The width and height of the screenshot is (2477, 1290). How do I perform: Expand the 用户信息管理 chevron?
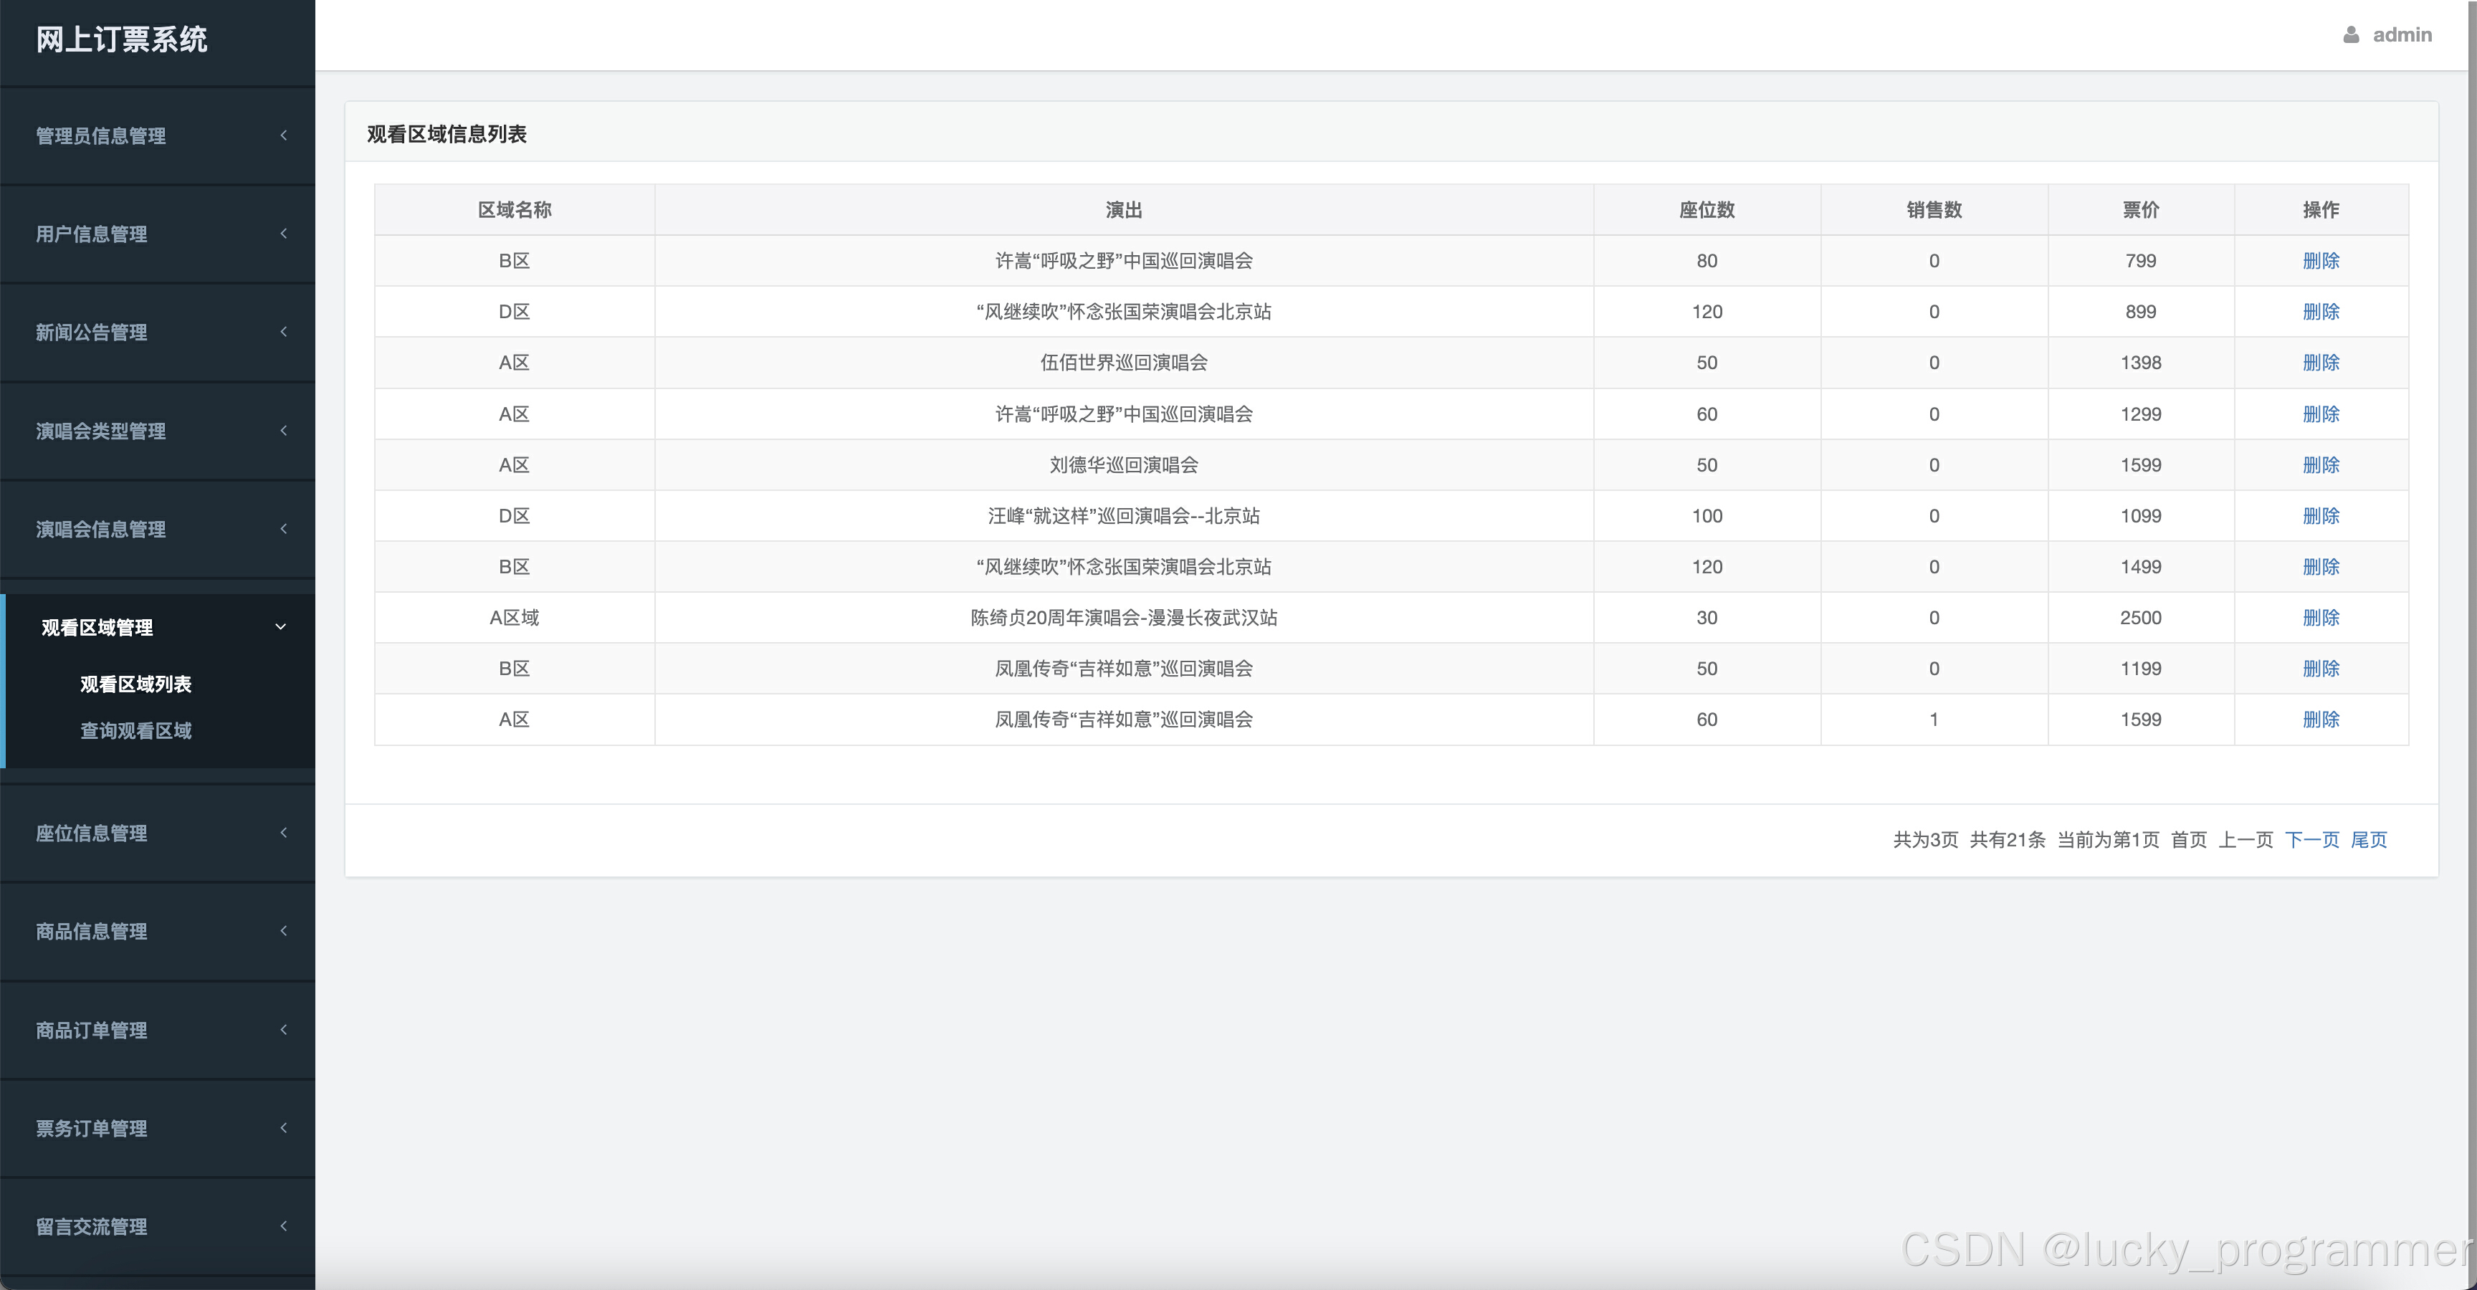tap(284, 234)
